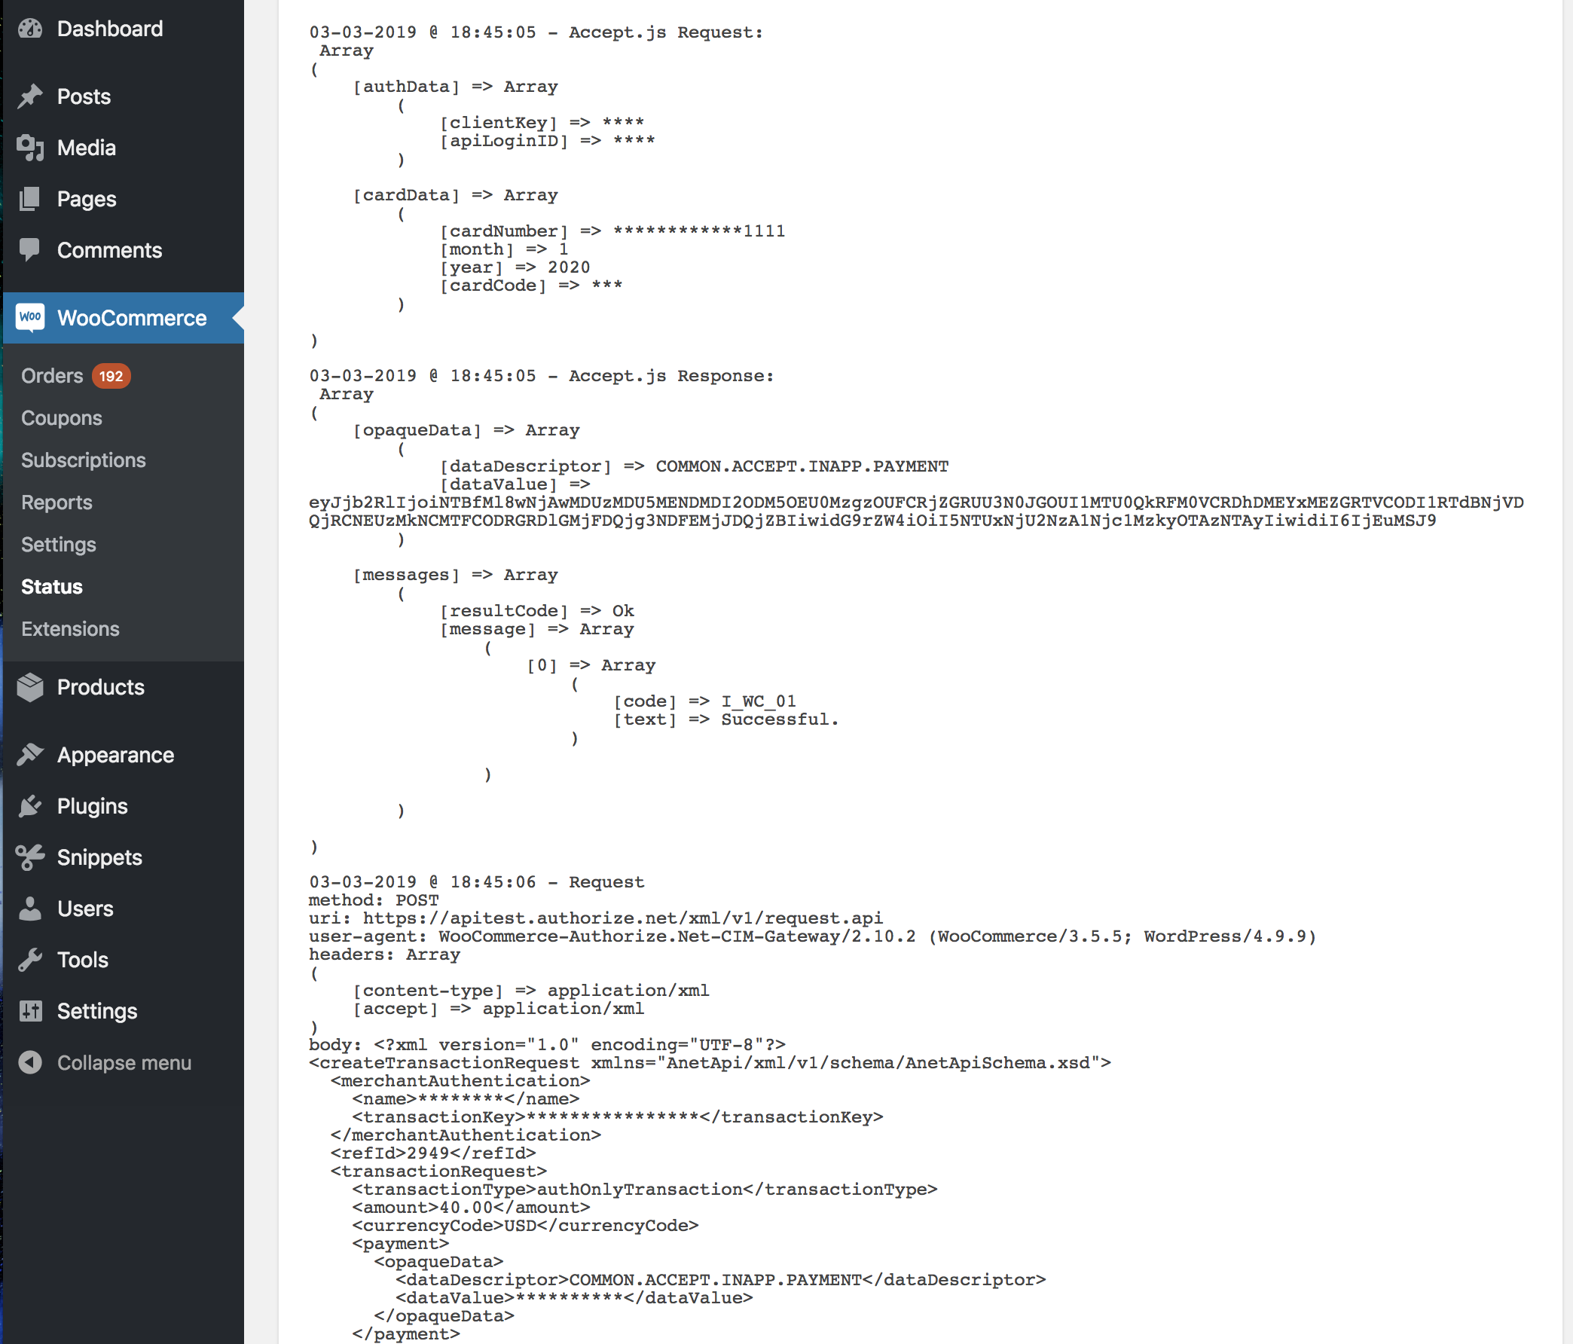Open WooCommerce Settings submenu item
The height and width of the screenshot is (1344, 1573).
59,545
